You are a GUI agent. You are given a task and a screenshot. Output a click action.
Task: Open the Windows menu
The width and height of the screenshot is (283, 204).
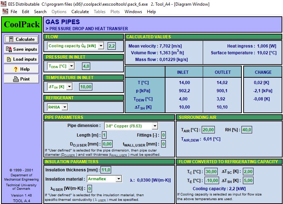pyautogui.click(x=133, y=11)
